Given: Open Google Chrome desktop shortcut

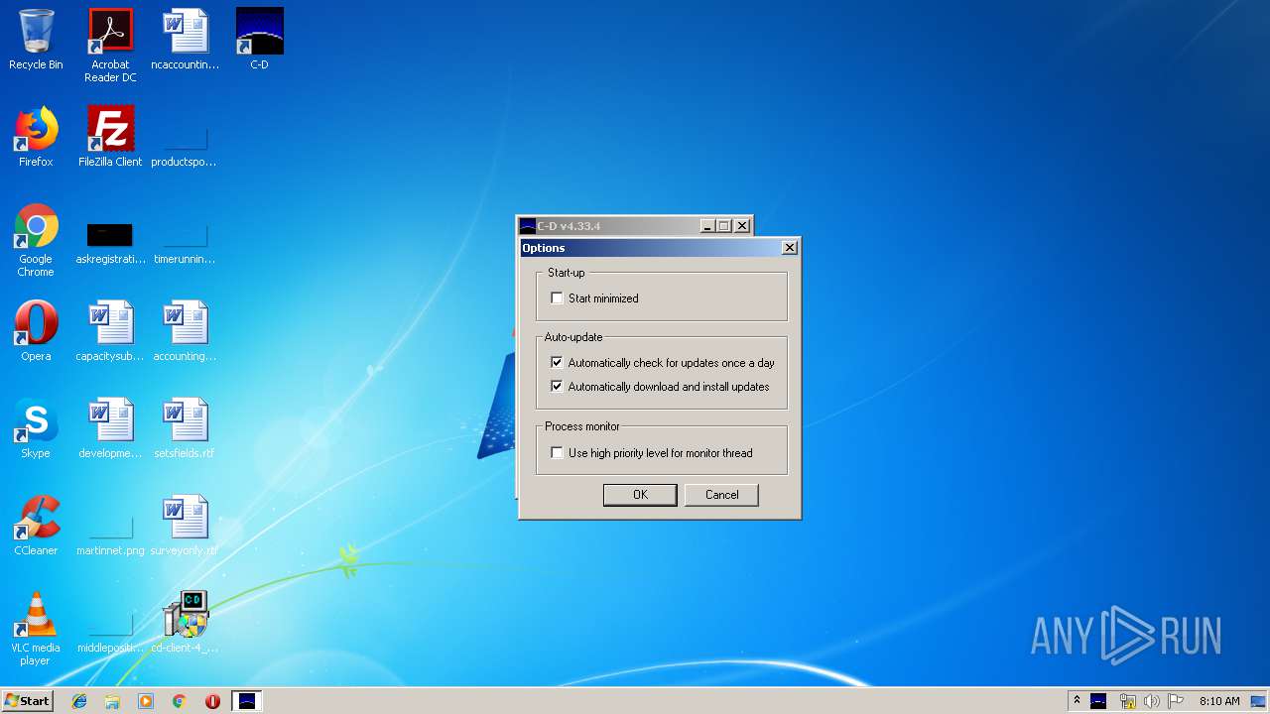Looking at the screenshot, I should (x=36, y=240).
